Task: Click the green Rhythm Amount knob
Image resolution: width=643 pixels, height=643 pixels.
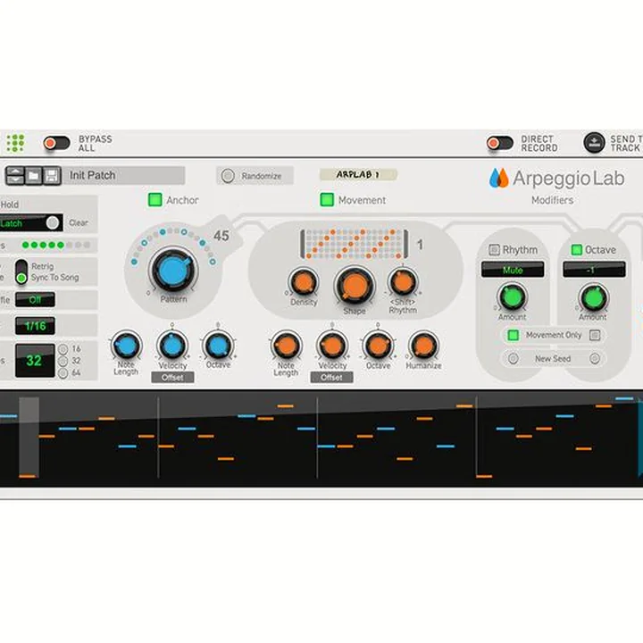Action: pyautogui.click(x=512, y=296)
